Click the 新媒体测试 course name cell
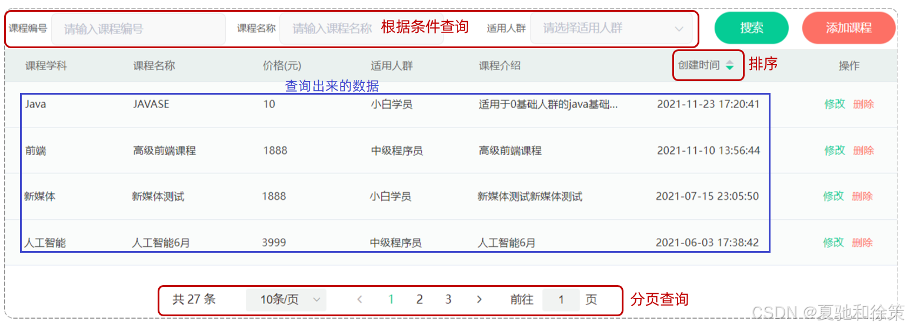 click(158, 196)
